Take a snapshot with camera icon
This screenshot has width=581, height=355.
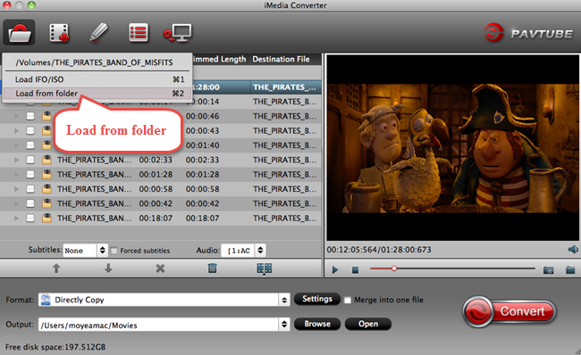pyautogui.click(x=549, y=270)
